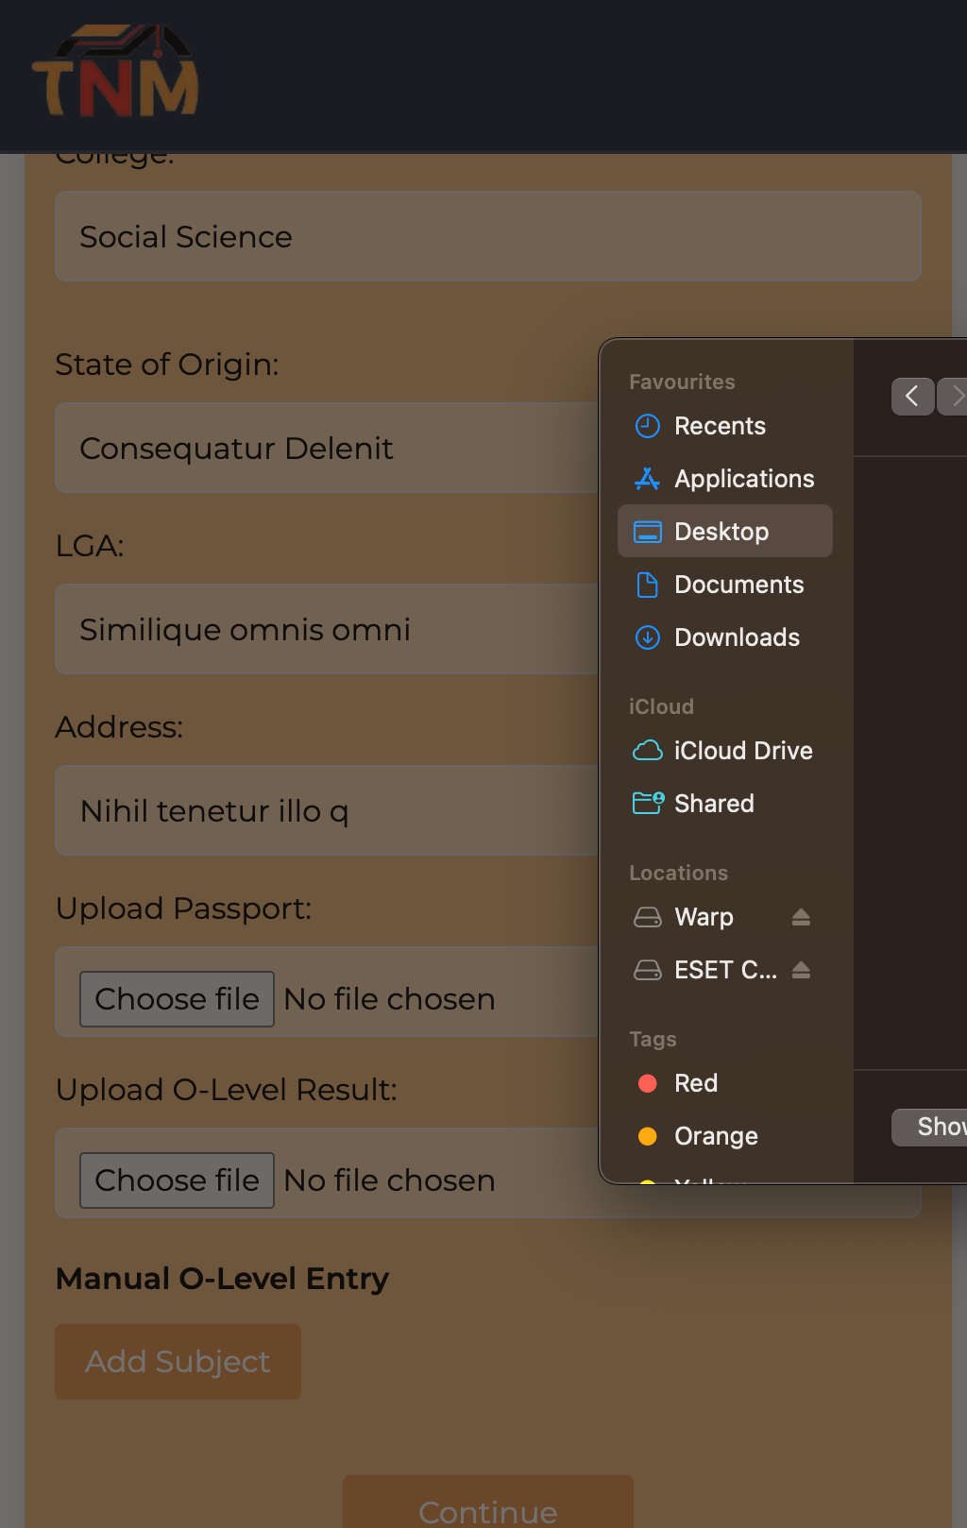Click the back chevron in file dialog

click(912, 397)
